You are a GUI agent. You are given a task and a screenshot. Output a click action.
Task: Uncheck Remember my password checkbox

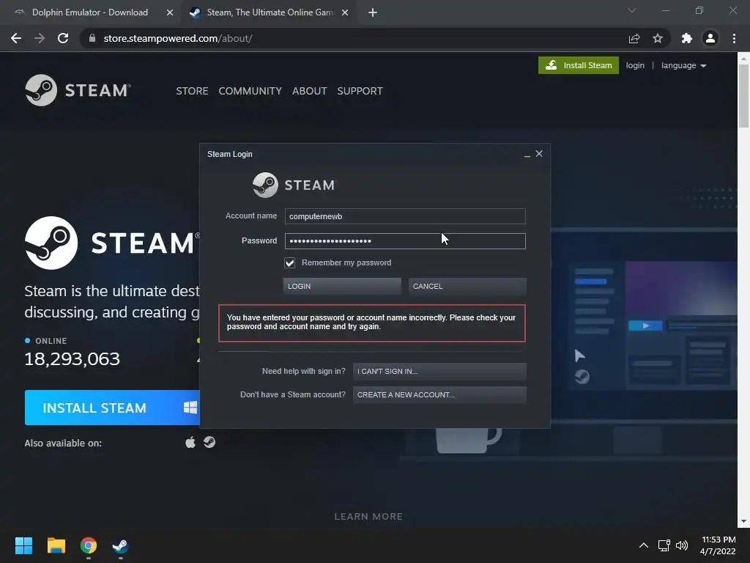pyautogui.click(x=290, y=263)
